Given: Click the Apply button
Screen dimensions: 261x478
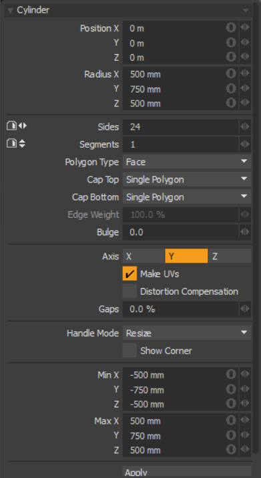Looking at the screenshot, I should pos(187,472).
